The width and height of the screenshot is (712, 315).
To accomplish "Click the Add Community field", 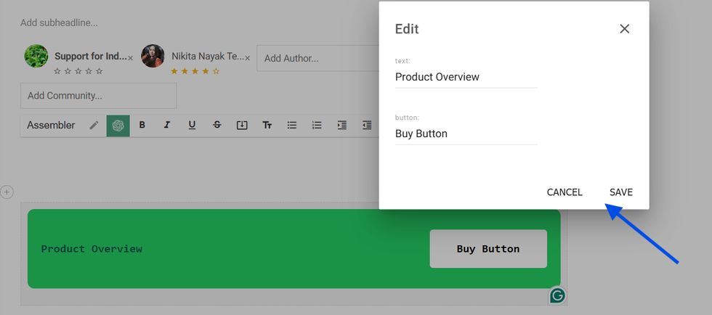I will pos(99,96).
